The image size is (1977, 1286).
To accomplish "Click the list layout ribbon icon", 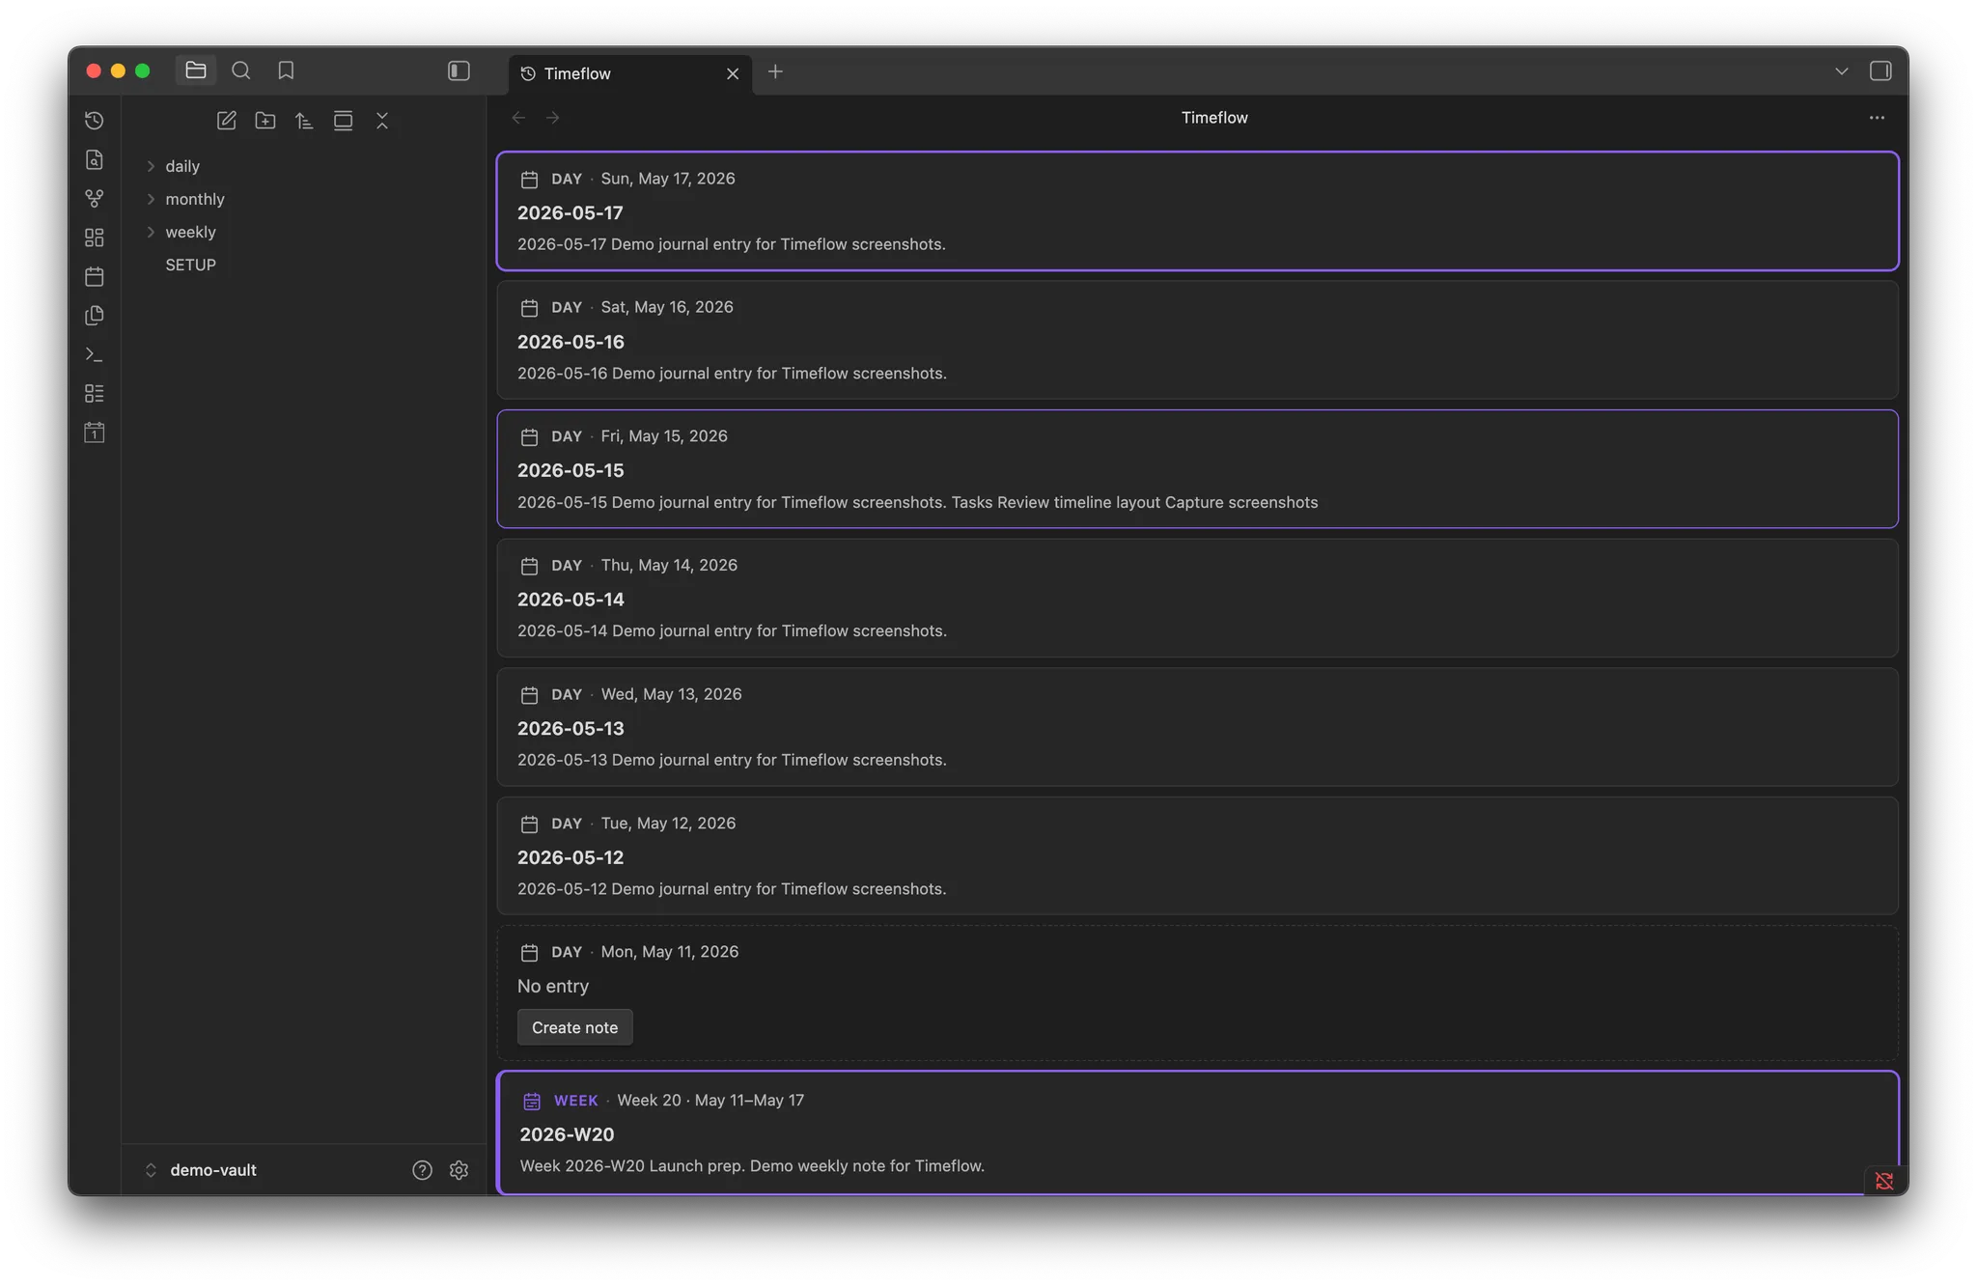I will (x=95, y=394).
